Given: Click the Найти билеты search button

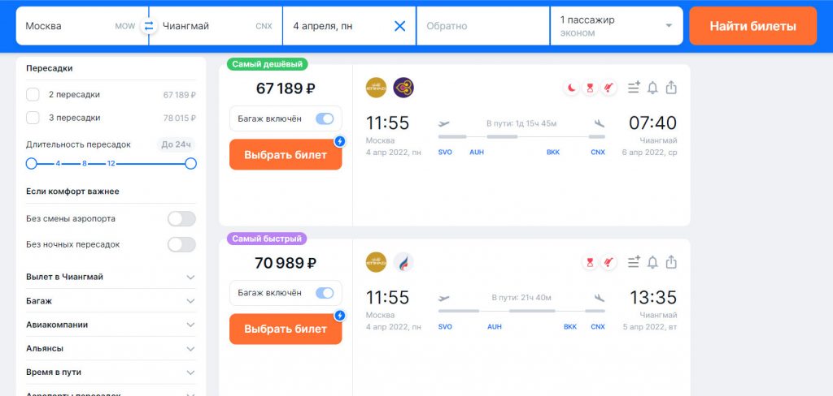Looking at the screenshot, I should pos(752,26).
